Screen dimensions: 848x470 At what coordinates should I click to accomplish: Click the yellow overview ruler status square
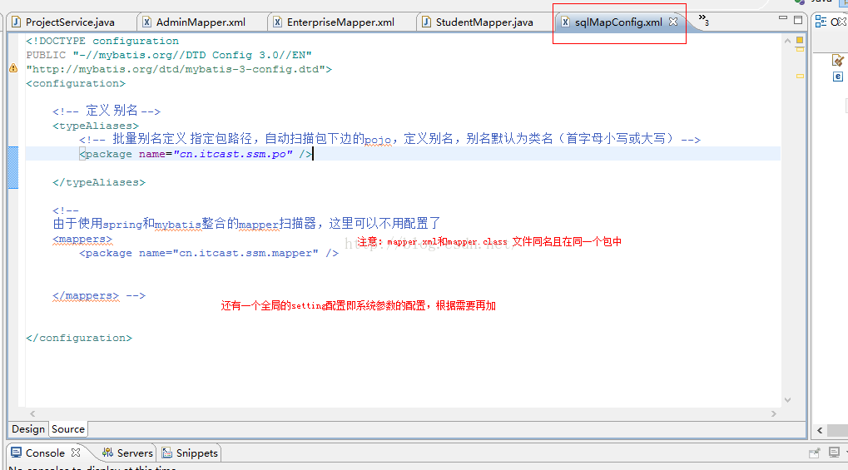(x=800, y=40)
